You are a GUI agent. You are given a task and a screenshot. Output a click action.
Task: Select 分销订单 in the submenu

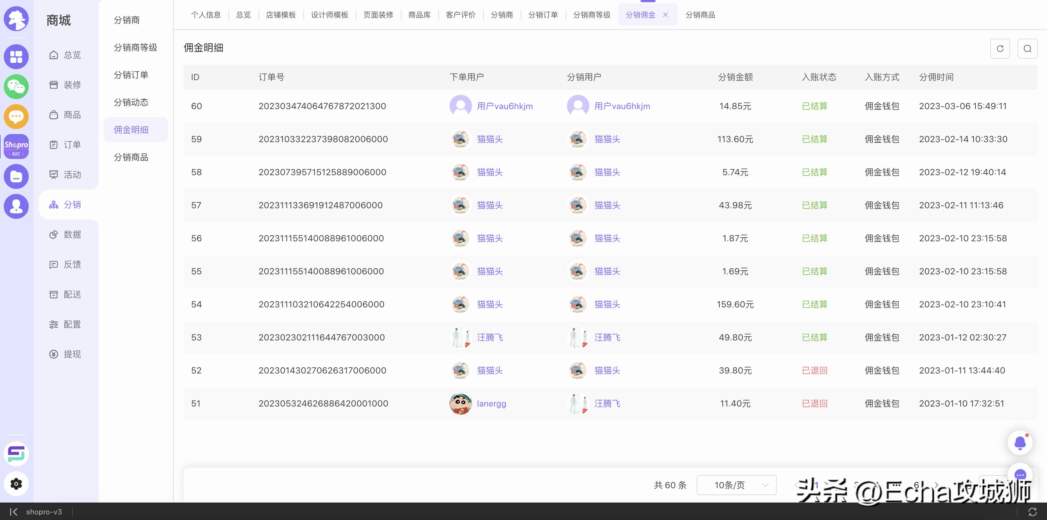pyautogui.click(x=131, y=75)
